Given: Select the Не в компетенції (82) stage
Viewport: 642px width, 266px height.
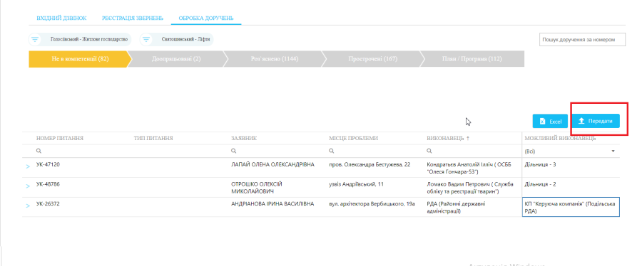Looking at the screenshot, I should (x=80, y=59).
